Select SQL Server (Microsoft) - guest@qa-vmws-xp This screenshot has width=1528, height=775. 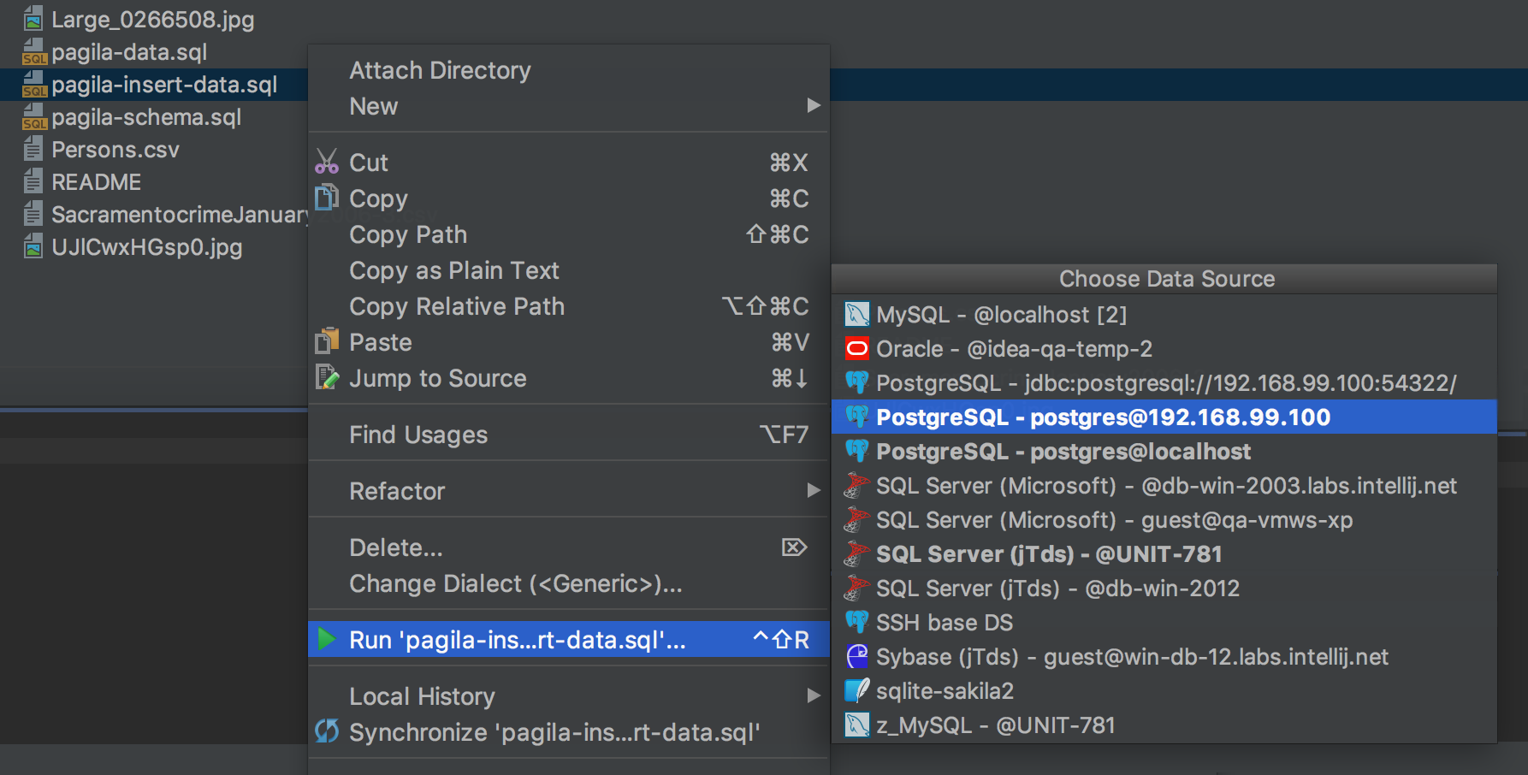coord(1164,519)
